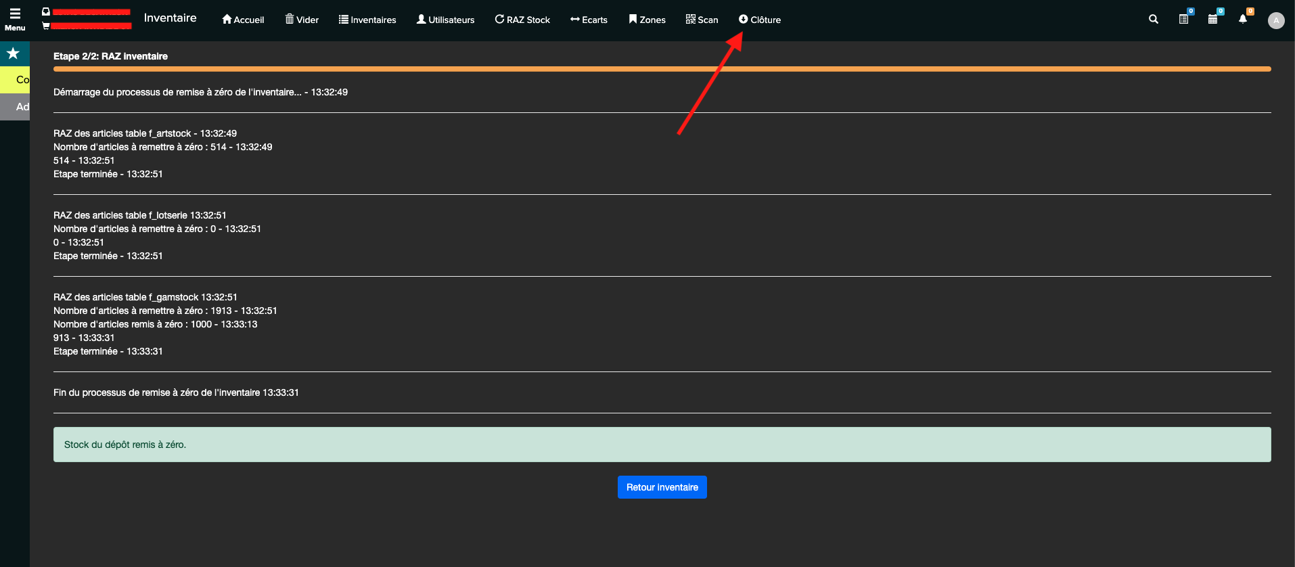Click the depot inbox icon in header
Viewport: 1295px width, 567px height.
pos(46,12)
